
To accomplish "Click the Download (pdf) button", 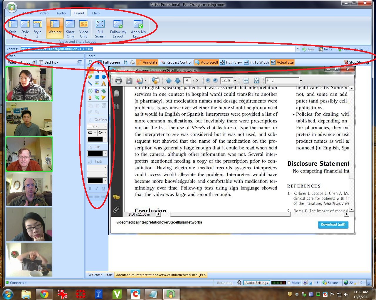I will [x=333, y=225].
